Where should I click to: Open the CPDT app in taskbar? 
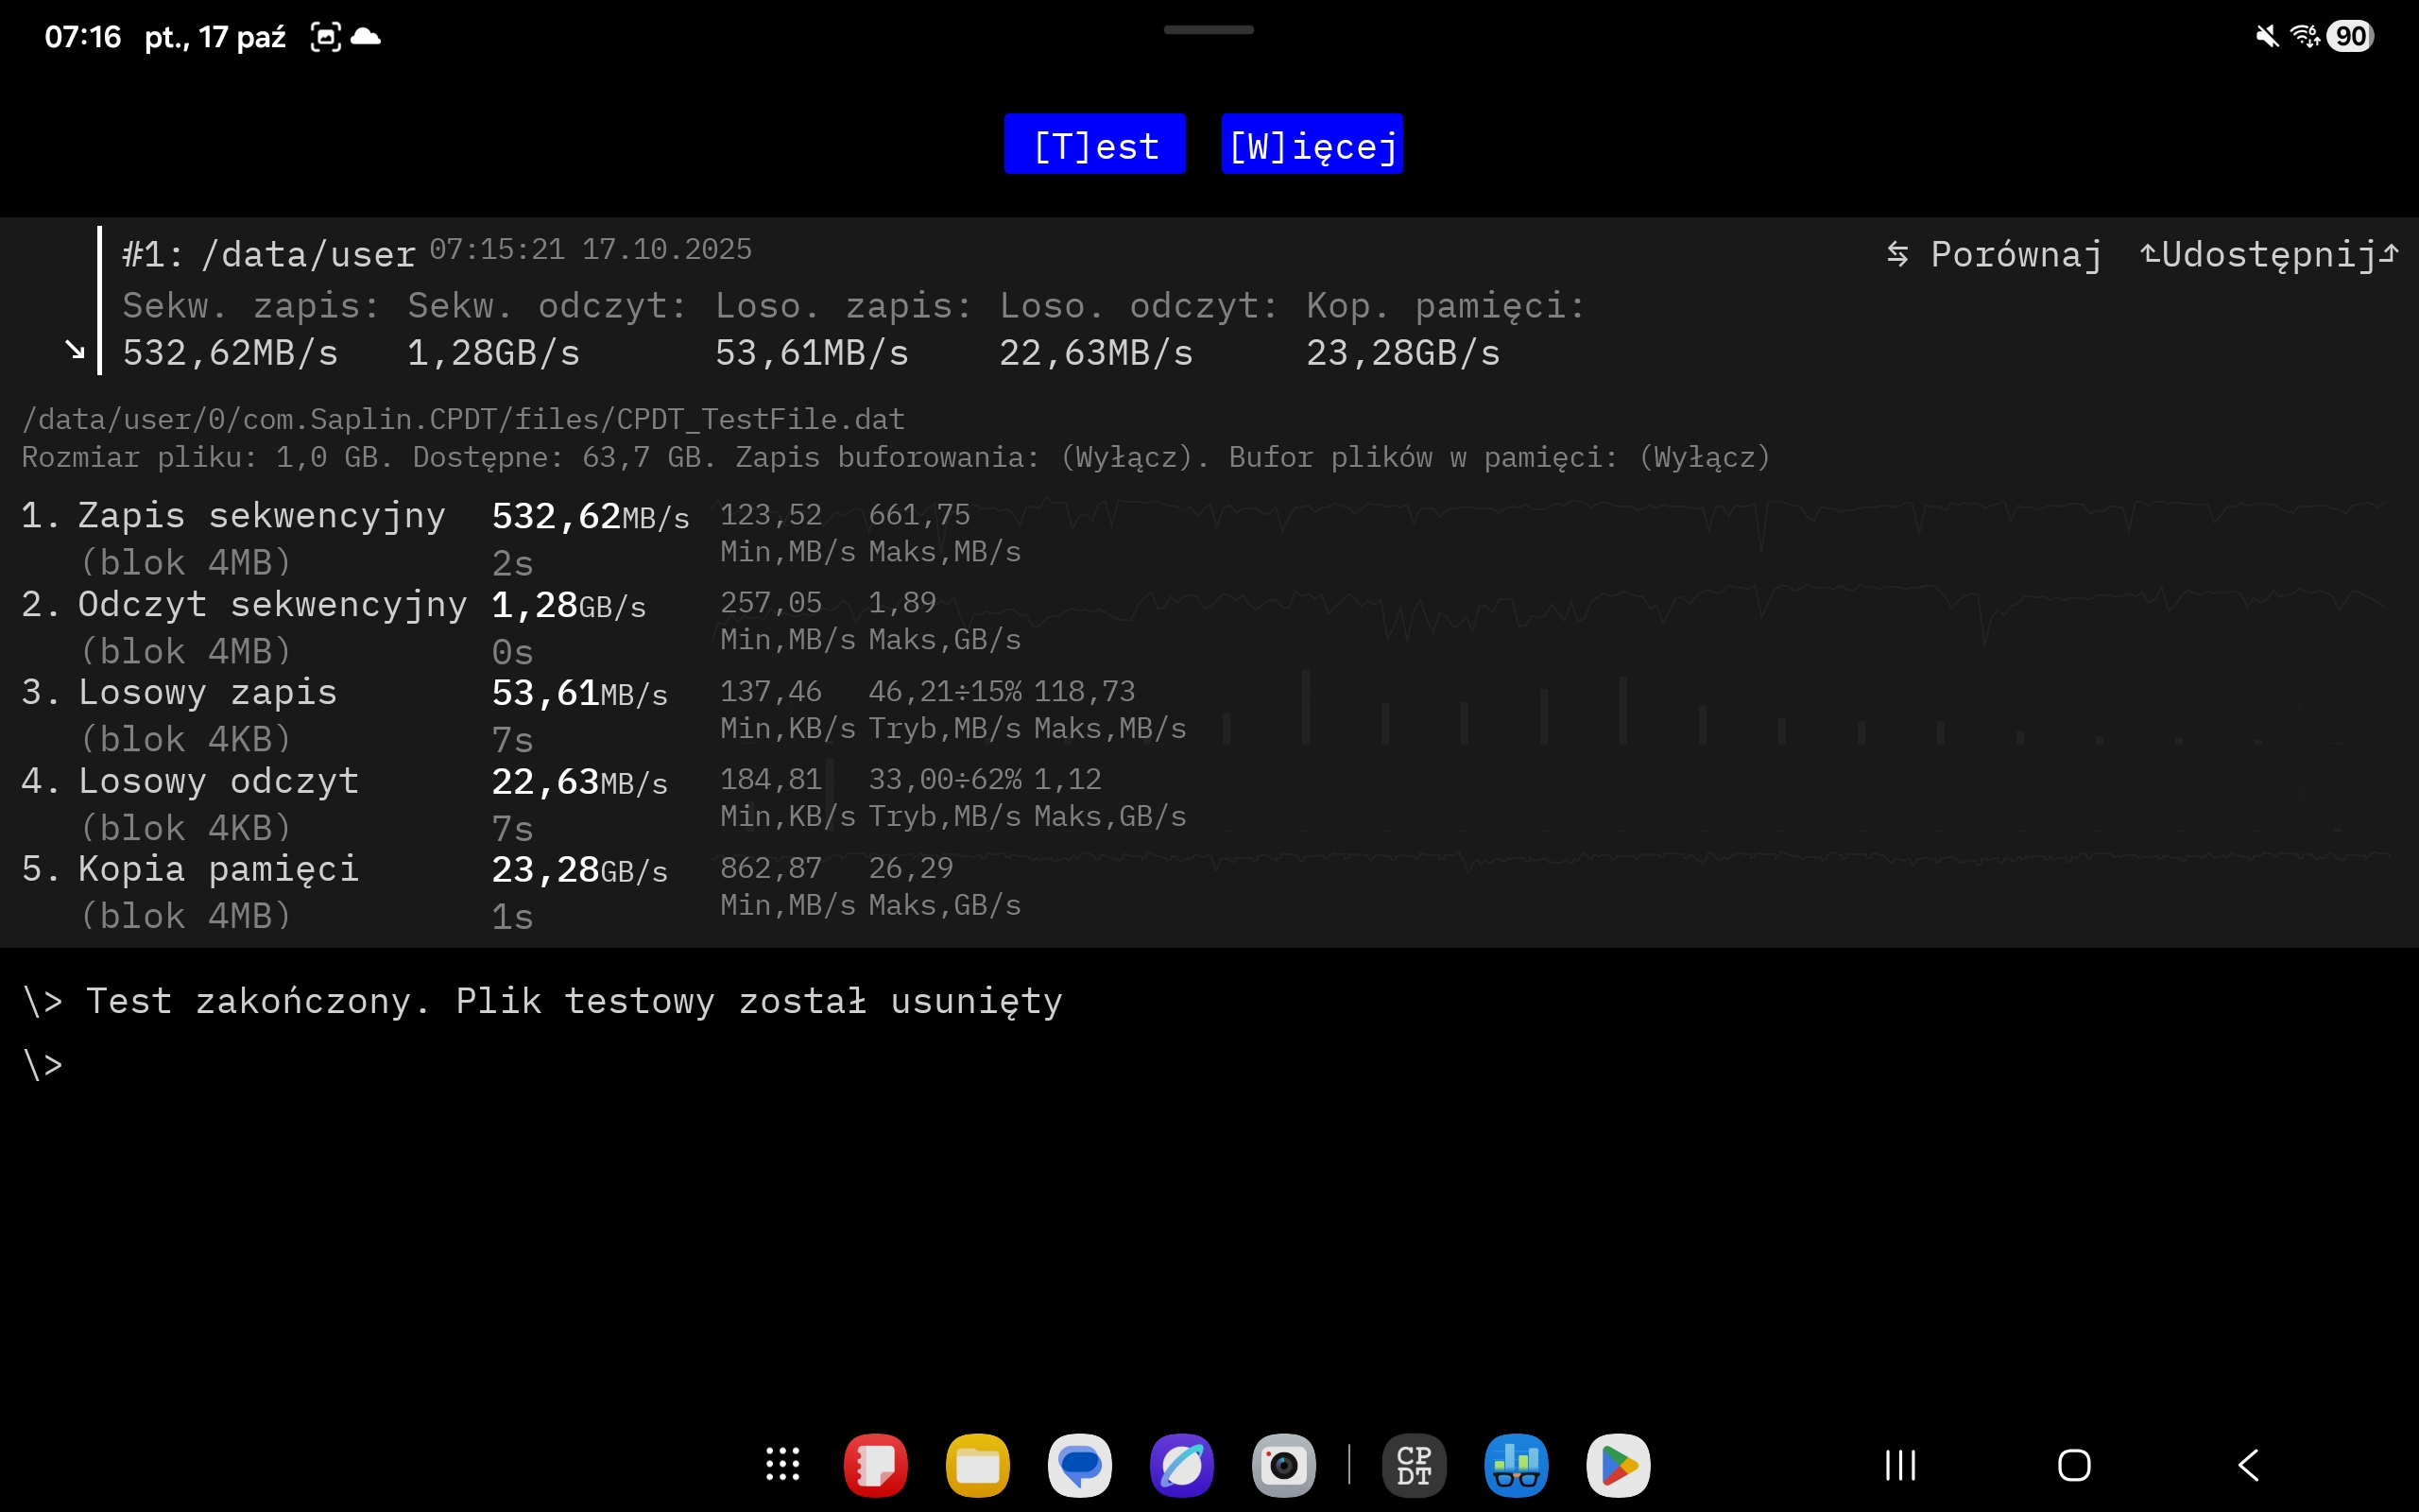coord(1414,1465)
